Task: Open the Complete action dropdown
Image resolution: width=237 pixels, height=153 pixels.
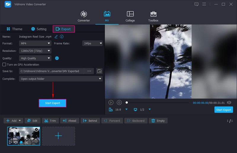Action: [x=61, y=79]
